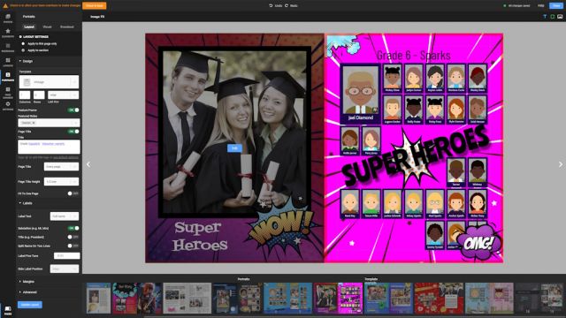Toggle the Feature Frame switch

click(x=73, y=110)
